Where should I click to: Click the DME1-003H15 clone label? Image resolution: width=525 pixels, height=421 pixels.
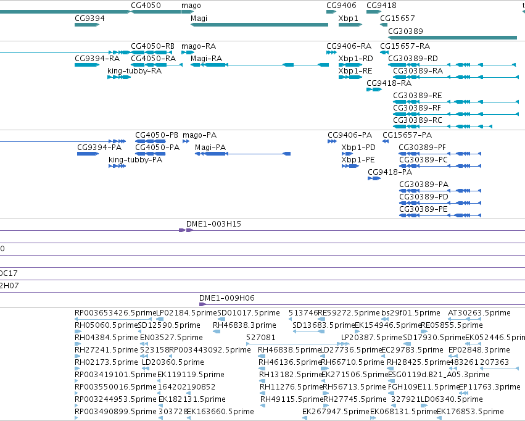[213, 224]
